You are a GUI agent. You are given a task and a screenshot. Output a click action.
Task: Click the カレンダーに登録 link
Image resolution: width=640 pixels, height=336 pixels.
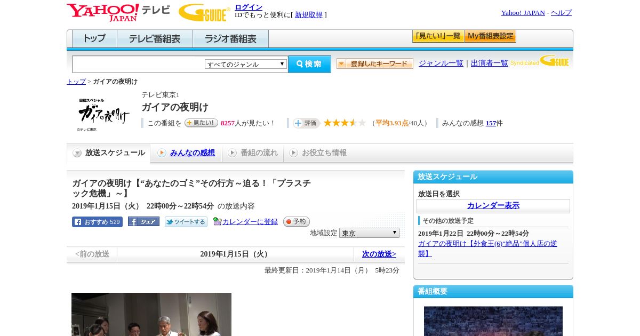pyautogui.click(x=250, y=222)
